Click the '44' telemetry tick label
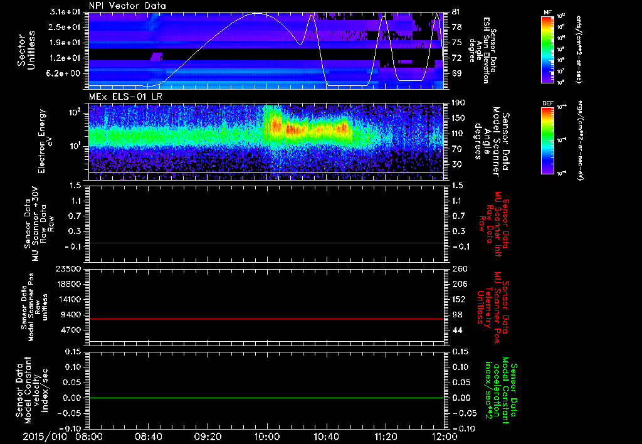The height and width of the screenshot is (444, 642). coord(456,330)
